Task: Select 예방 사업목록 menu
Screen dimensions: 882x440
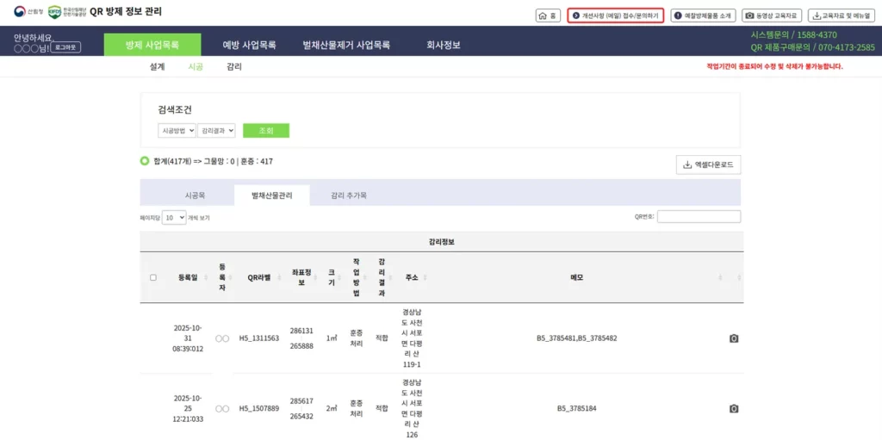Action: tap(249, 45)
